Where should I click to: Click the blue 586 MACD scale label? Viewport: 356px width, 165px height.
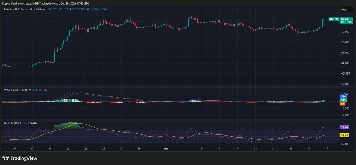343,96
